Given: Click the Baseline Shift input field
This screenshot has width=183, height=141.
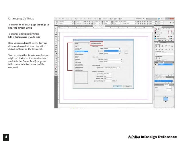Looking at the screenshot, I should pyautogui.click(x=108, y=79).
